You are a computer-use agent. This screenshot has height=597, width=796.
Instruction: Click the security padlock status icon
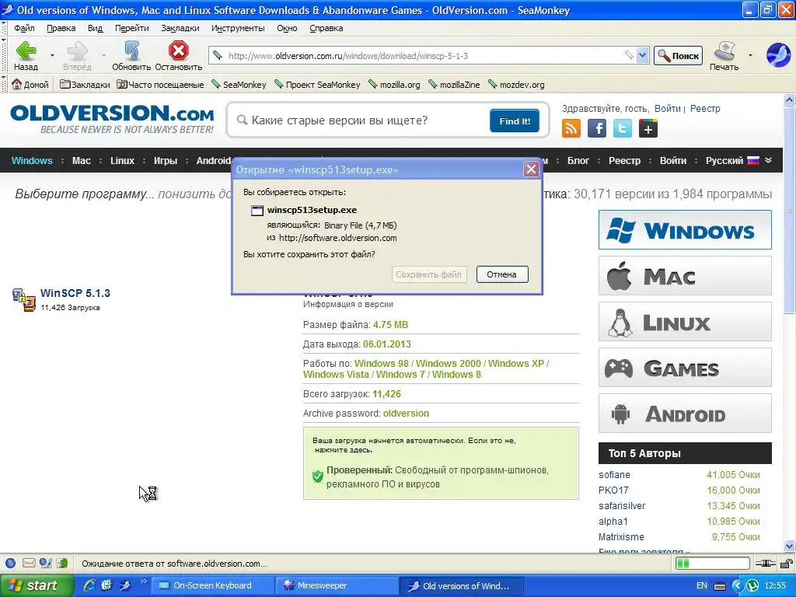pyautogui.click(x=787, y=563)
